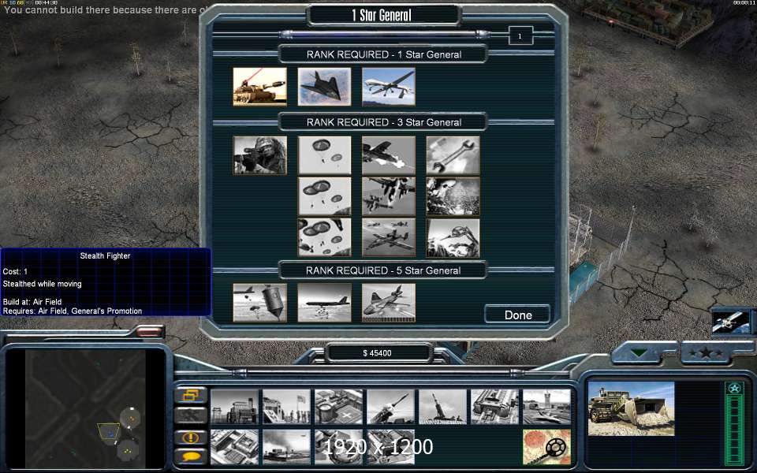Image resolution: width=757 pixels, height=473 pixels.
Task: Close the promotions window with Done
Action: pos(517,315)
